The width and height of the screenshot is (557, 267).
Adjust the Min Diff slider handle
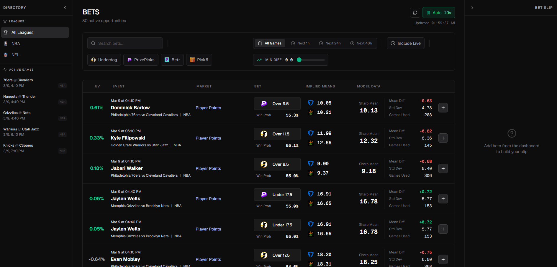[299, 60]
